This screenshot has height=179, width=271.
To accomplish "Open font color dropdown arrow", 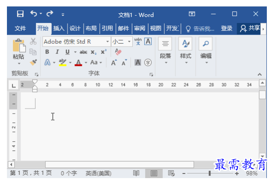I will 86,63.
